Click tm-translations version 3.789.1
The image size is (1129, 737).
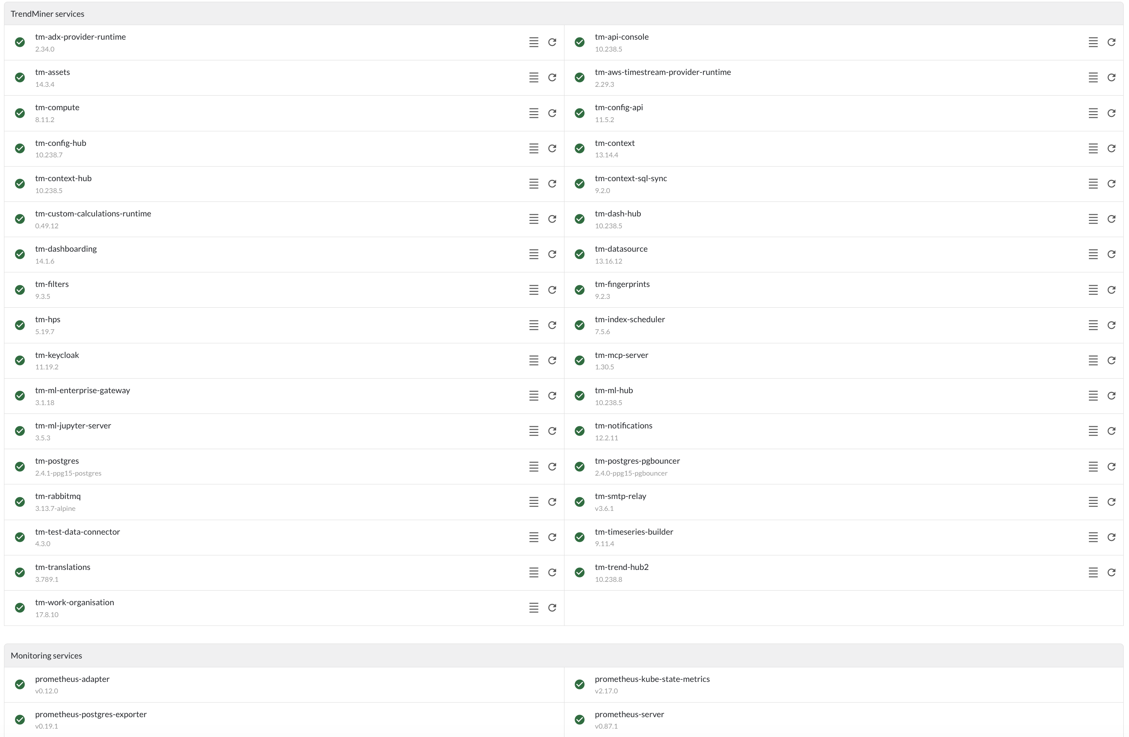pos(46,580)
